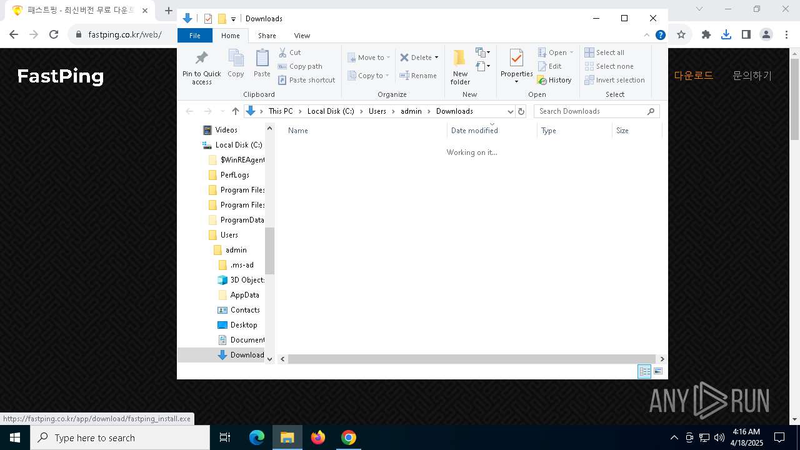Click This PC in the address bar
The image size is (800, 450).
pyautogui.click(x=281, y=111)
